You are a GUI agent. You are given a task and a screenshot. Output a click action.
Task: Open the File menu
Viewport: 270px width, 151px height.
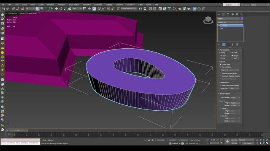pos(3,5)
